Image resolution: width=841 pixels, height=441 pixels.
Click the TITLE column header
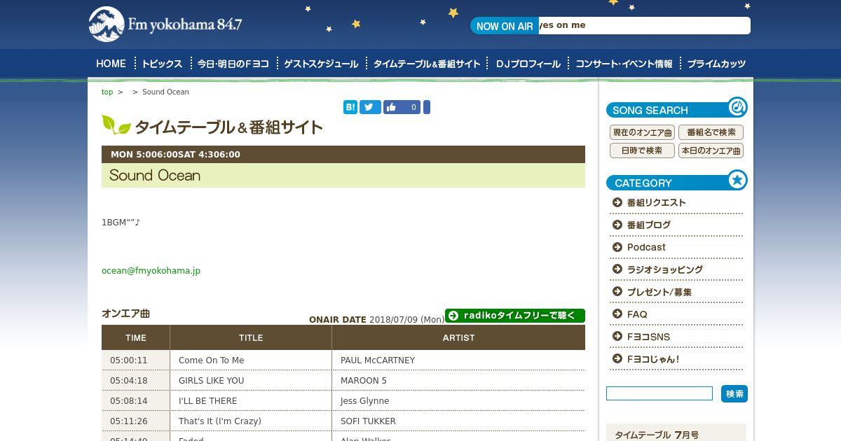(251, 337)
